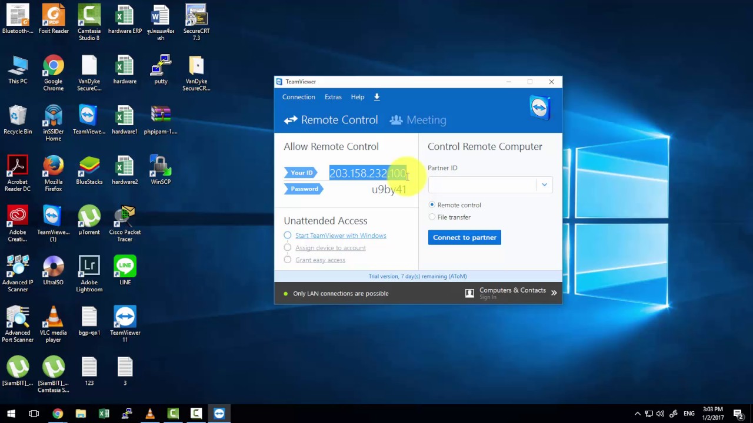
Task: Switch to the Remote Control tab
Action: click(x=331, y=120)
